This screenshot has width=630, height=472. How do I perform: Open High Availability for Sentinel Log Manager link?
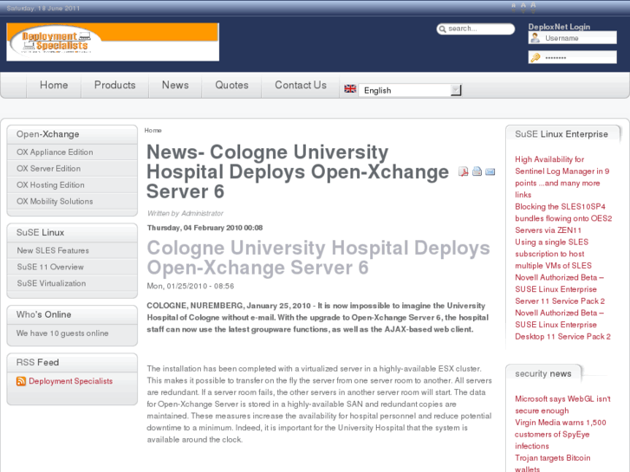pos(562,177)
